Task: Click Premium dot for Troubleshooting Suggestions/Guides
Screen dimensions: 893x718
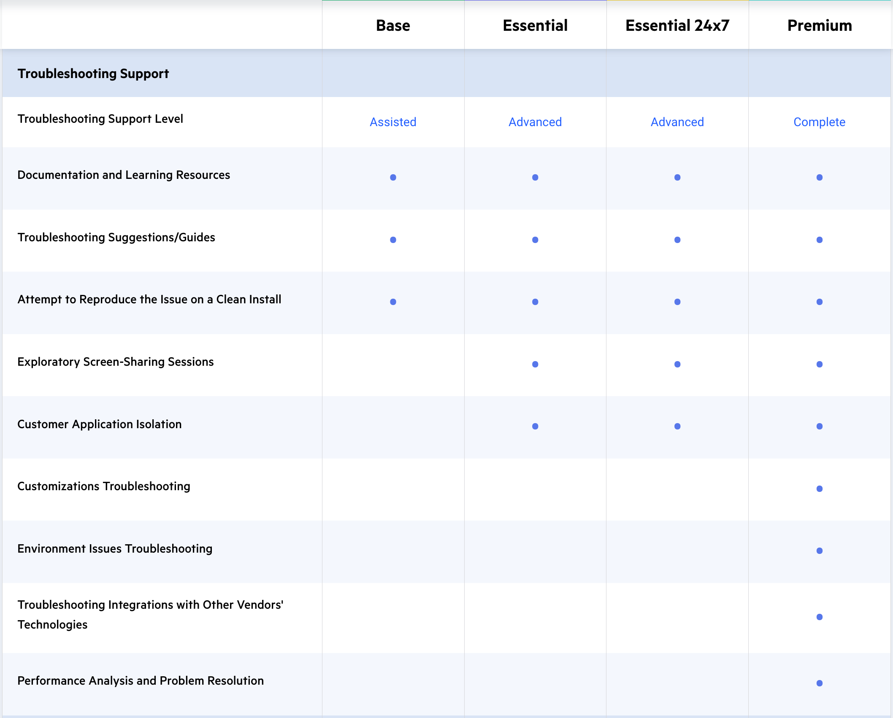Action: [819, 240]
